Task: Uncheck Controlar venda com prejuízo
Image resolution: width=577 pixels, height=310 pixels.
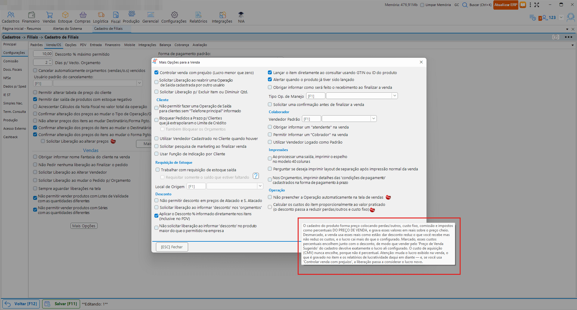Action: (157, 73)
